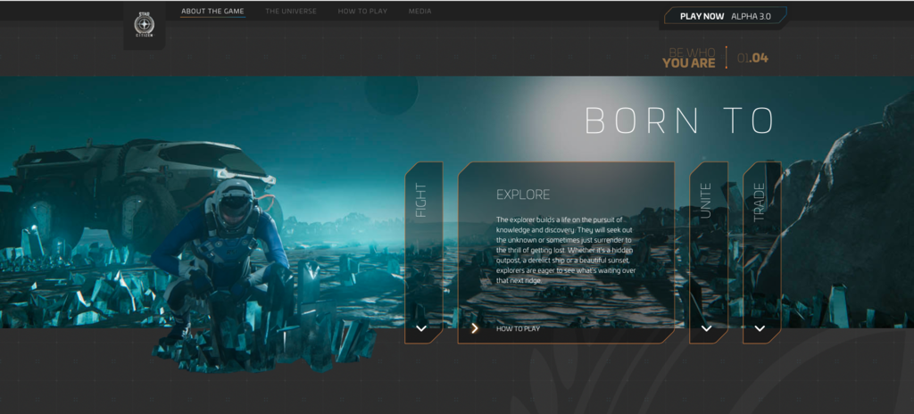
Task: Expand the Unite panel chevron
Action: click(707, 328)
